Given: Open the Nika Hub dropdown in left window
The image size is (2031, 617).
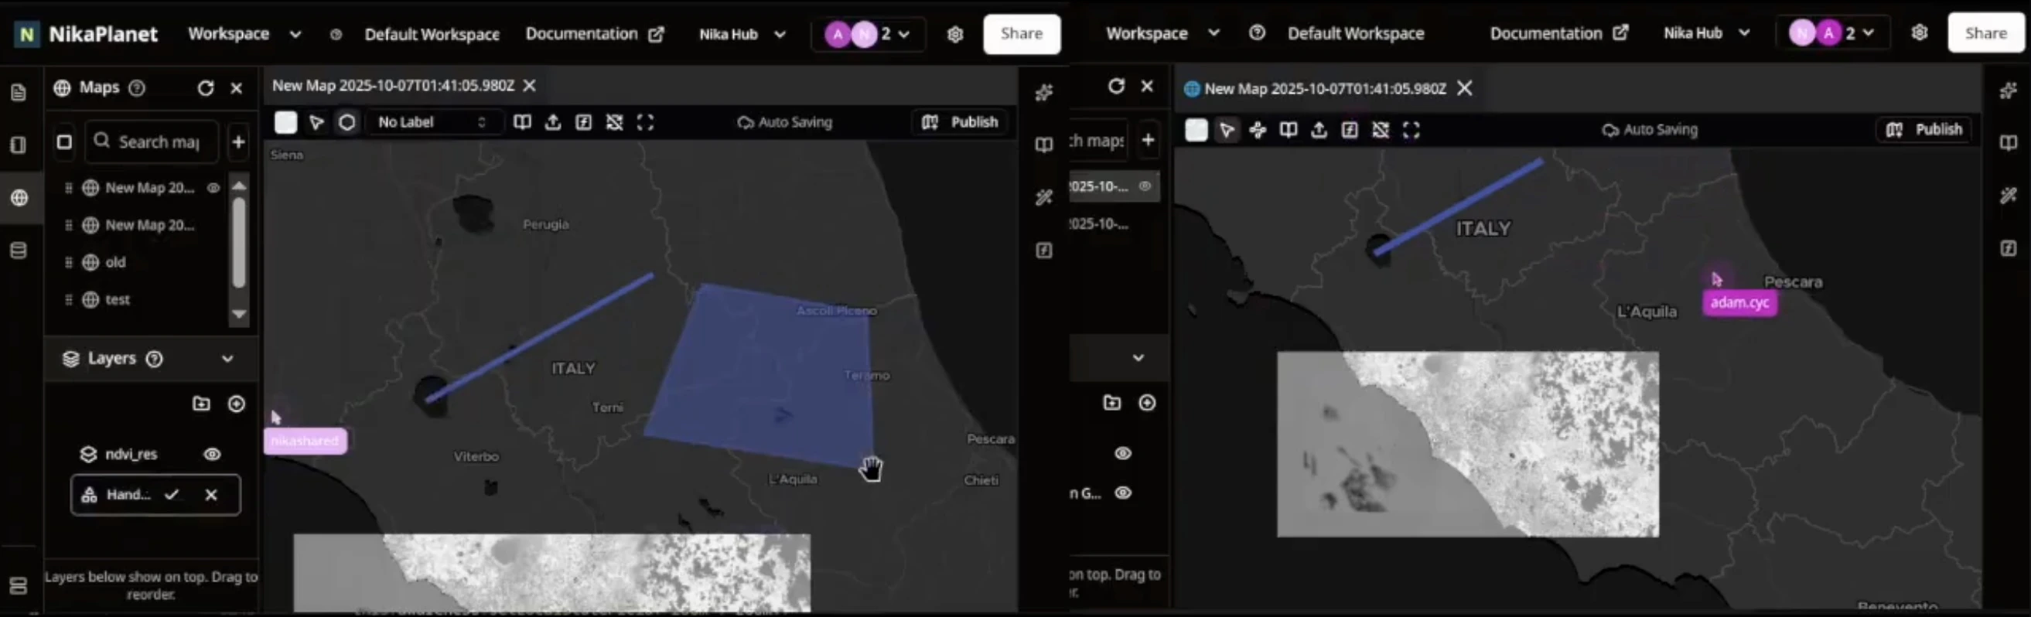Looking at the screenshot, I should 742,34.
